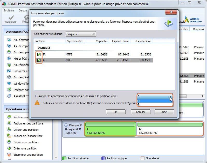The image size is (207, 163).
Task: Click Créer une partition link
Action: tap(25, 148)
